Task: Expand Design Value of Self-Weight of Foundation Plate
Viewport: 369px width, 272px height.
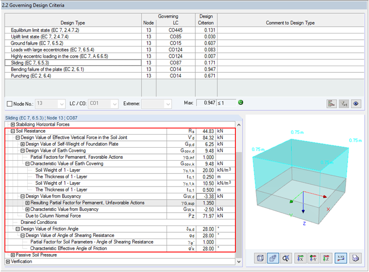Action: click(x=23, y=144)
